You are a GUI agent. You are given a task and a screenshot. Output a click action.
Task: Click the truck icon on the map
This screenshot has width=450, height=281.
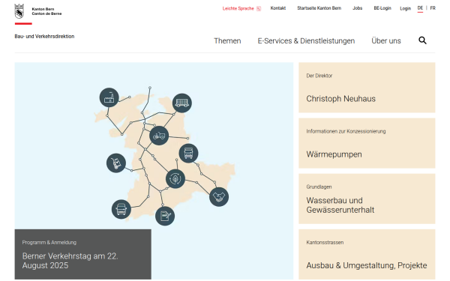[188, 153]
